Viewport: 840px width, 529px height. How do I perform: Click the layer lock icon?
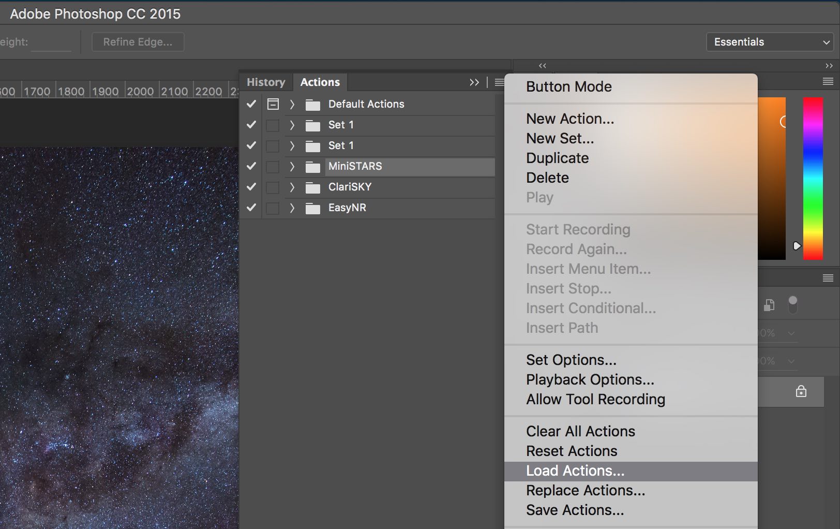(801, 391)
